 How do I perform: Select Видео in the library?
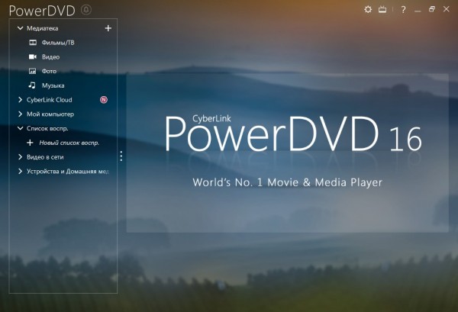[51, 57]
